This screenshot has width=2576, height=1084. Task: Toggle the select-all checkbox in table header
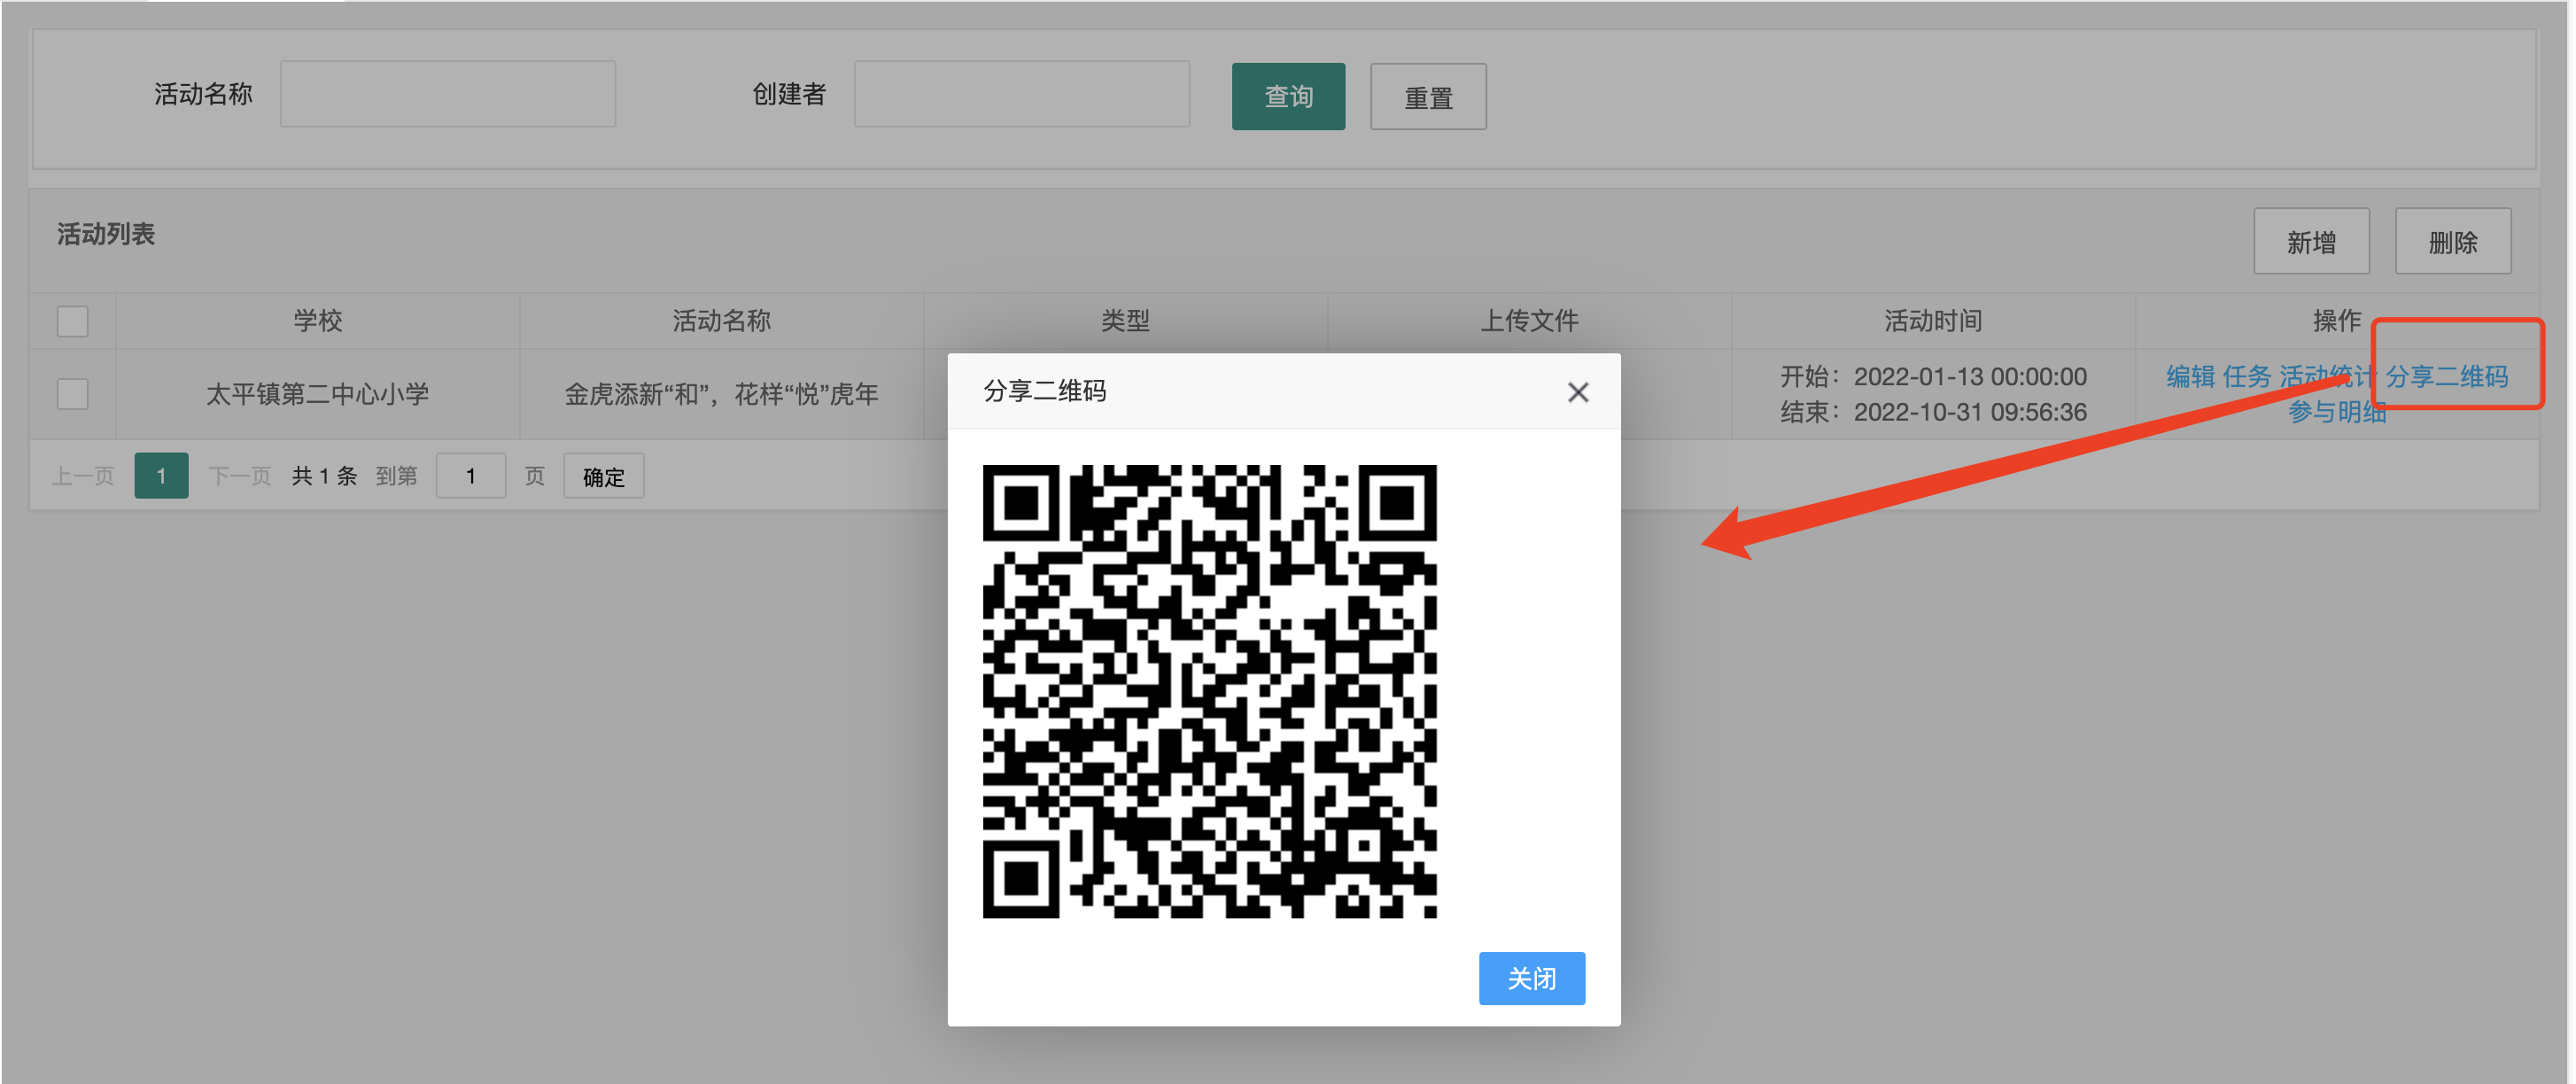point(72,321)
